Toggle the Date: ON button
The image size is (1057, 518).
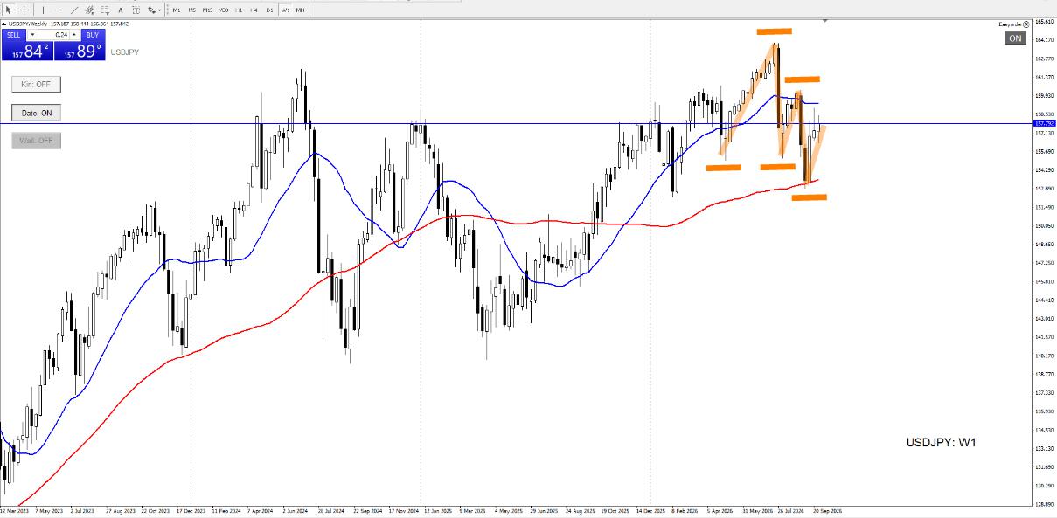[x=36, y=113]
